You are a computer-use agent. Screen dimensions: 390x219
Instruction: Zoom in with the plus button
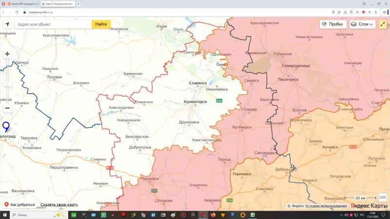point(7,55)
